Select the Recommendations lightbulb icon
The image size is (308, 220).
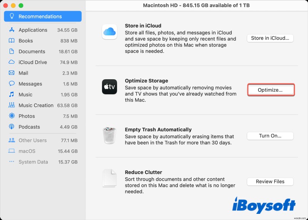click(12, 16)
